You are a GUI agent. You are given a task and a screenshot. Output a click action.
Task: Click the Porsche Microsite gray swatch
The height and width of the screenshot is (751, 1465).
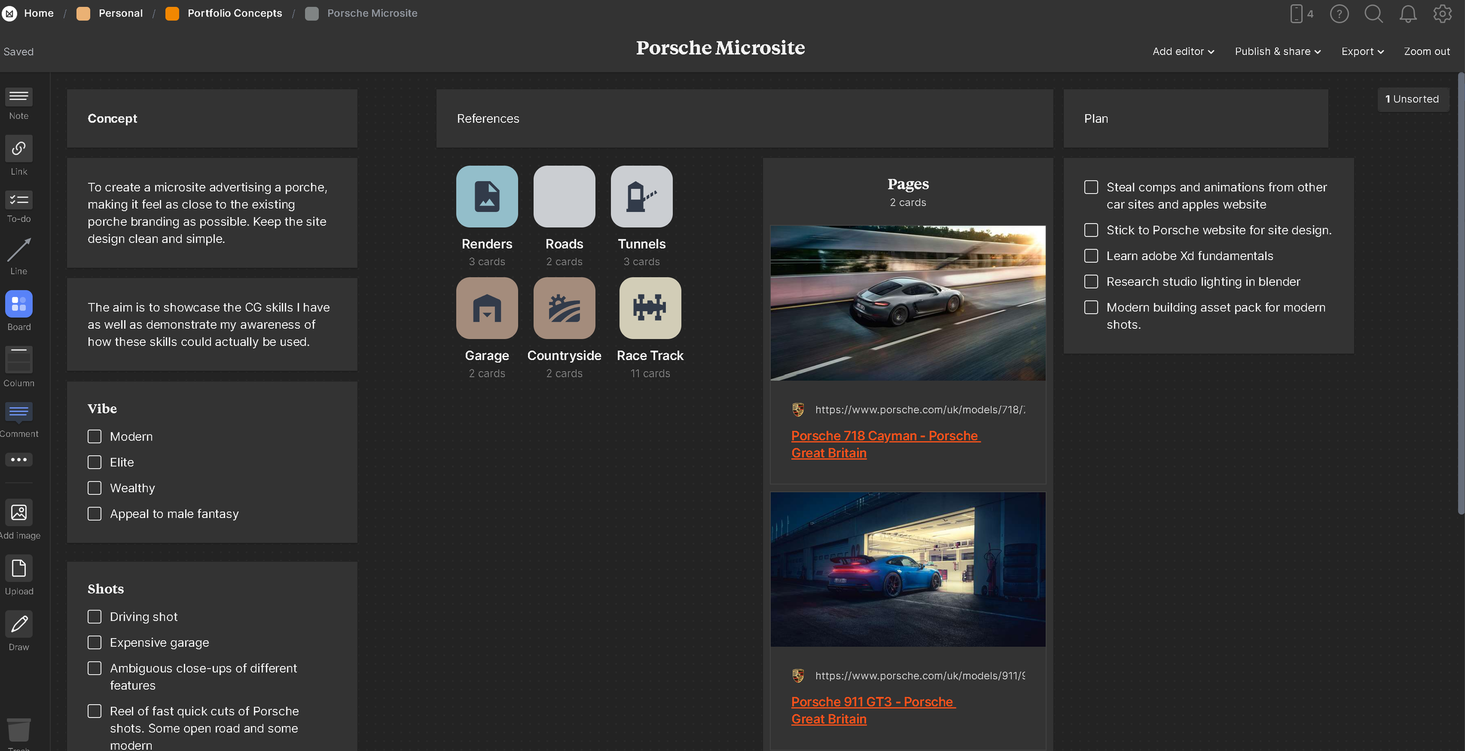pyautogui.click(x=312, y=13)
